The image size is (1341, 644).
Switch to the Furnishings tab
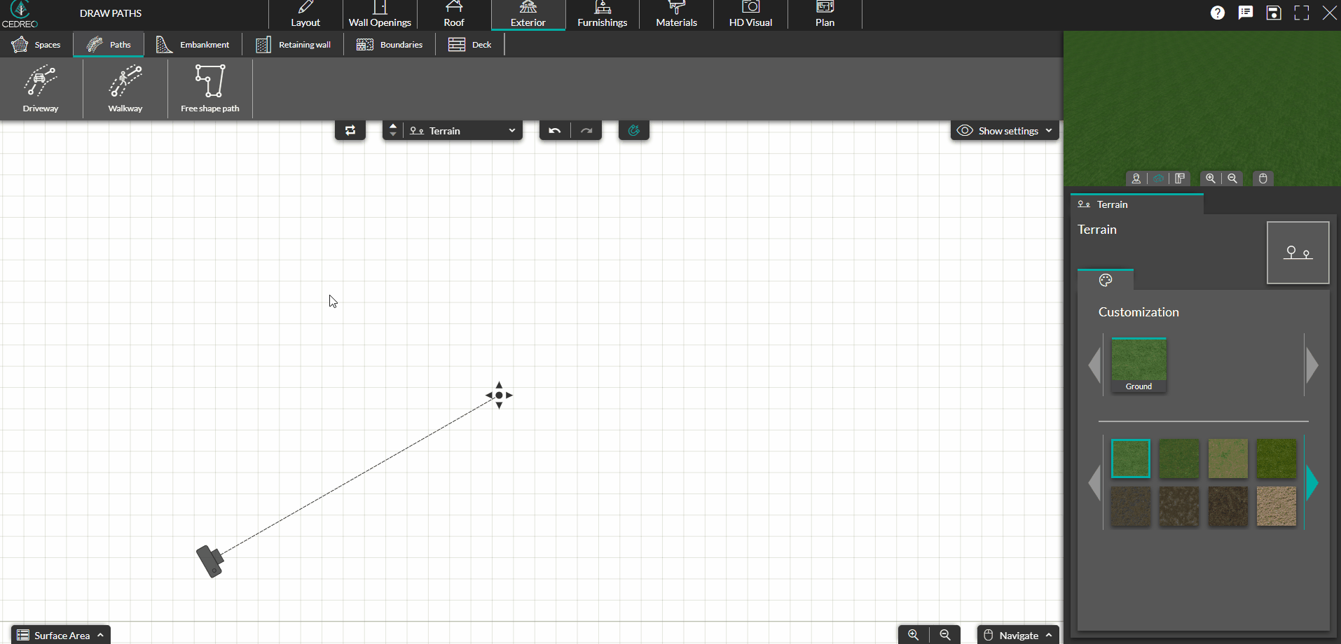click(602, 15)
